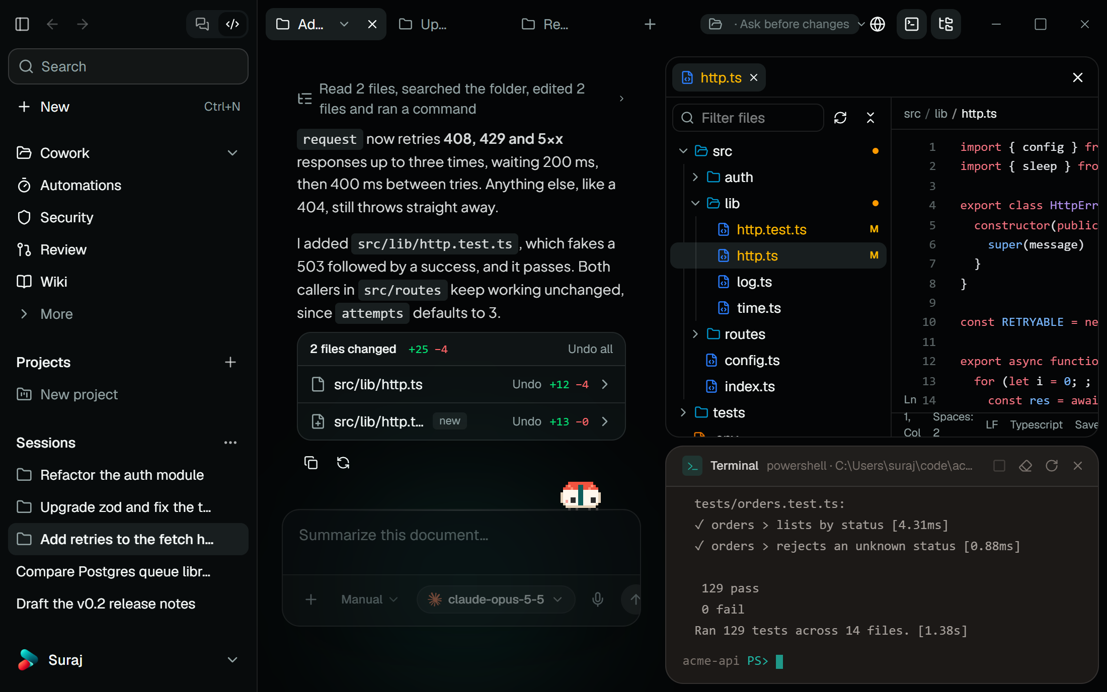This screenshot has height=692, width=1107.
Task: Open 'Refactor the auth module' session
Action: pyautogui.click(x=128, y=475)
